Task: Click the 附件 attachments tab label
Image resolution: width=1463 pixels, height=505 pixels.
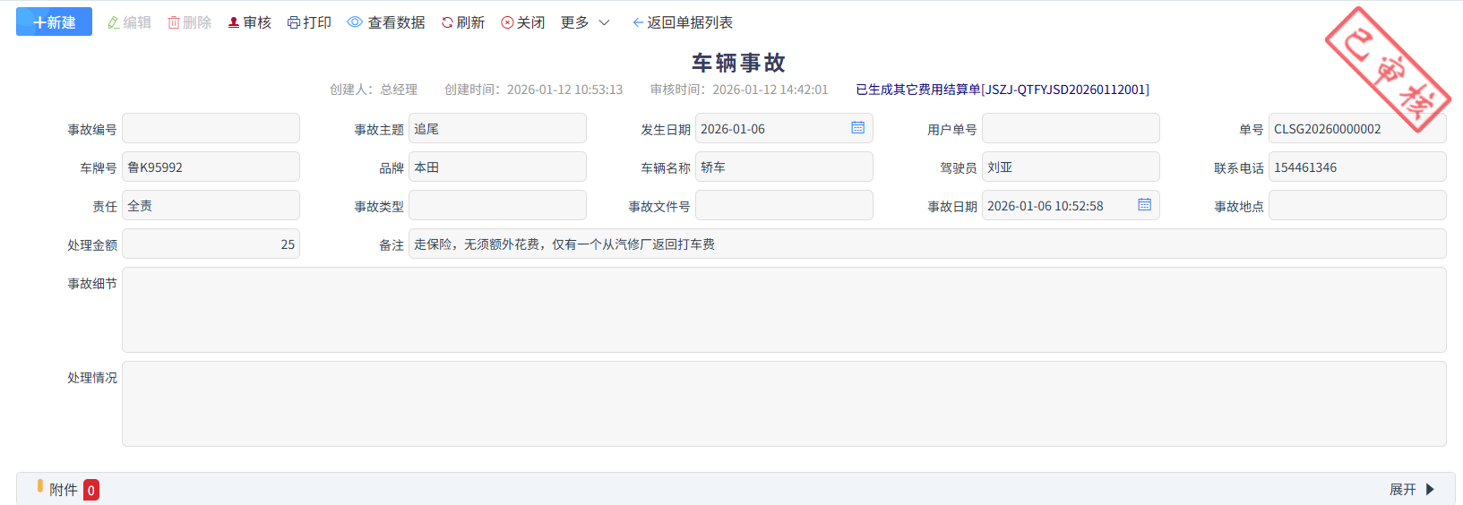Action: [63, 490]
